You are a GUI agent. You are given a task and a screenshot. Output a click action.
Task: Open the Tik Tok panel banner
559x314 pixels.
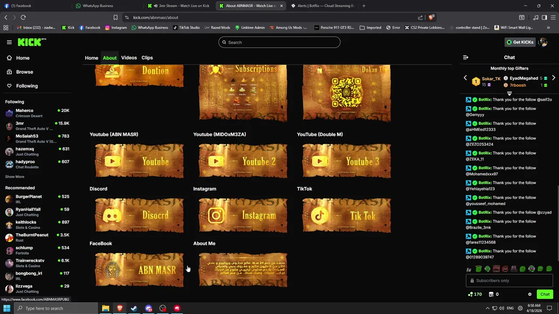pos(347,215)
